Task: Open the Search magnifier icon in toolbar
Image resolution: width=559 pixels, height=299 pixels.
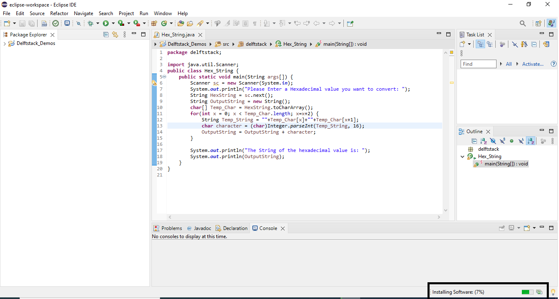Action: pyautogui.click(x=523, y=24)
